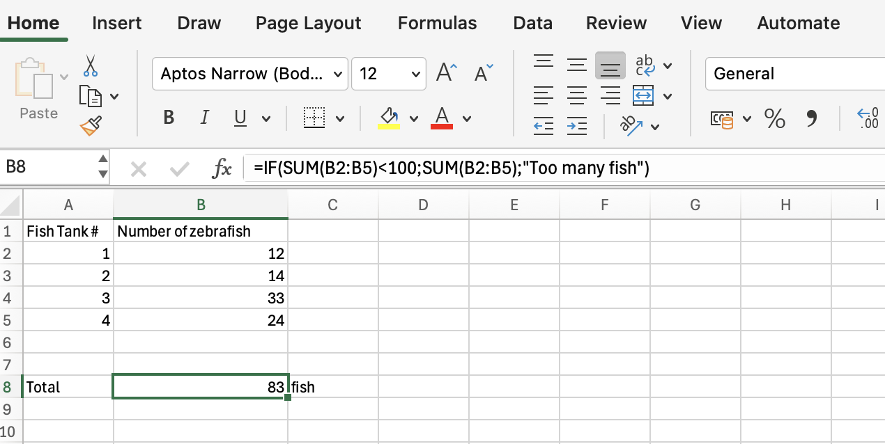Increase font size with larger A icon
Screen dimensions: 885x444
tap(446, 73)
